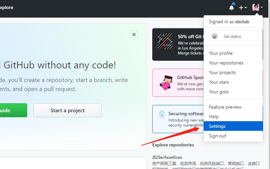Open Your profile
Viewport: 270px width, 169px height.
coord(233,53)
